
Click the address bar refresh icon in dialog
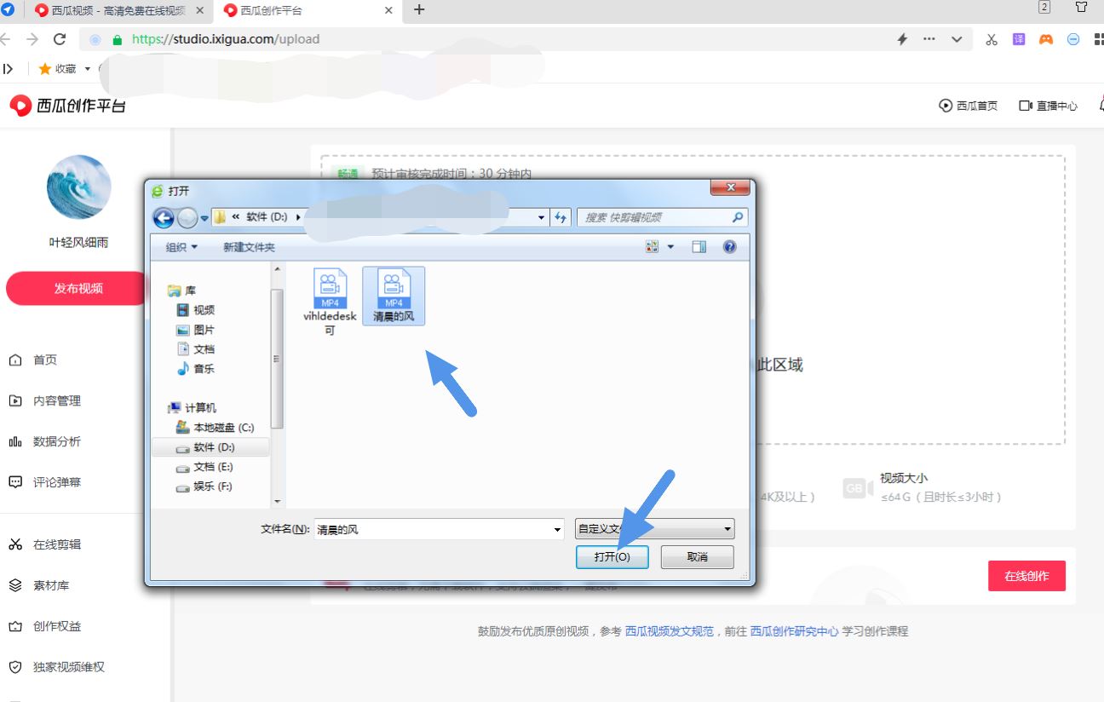(561, 217)
